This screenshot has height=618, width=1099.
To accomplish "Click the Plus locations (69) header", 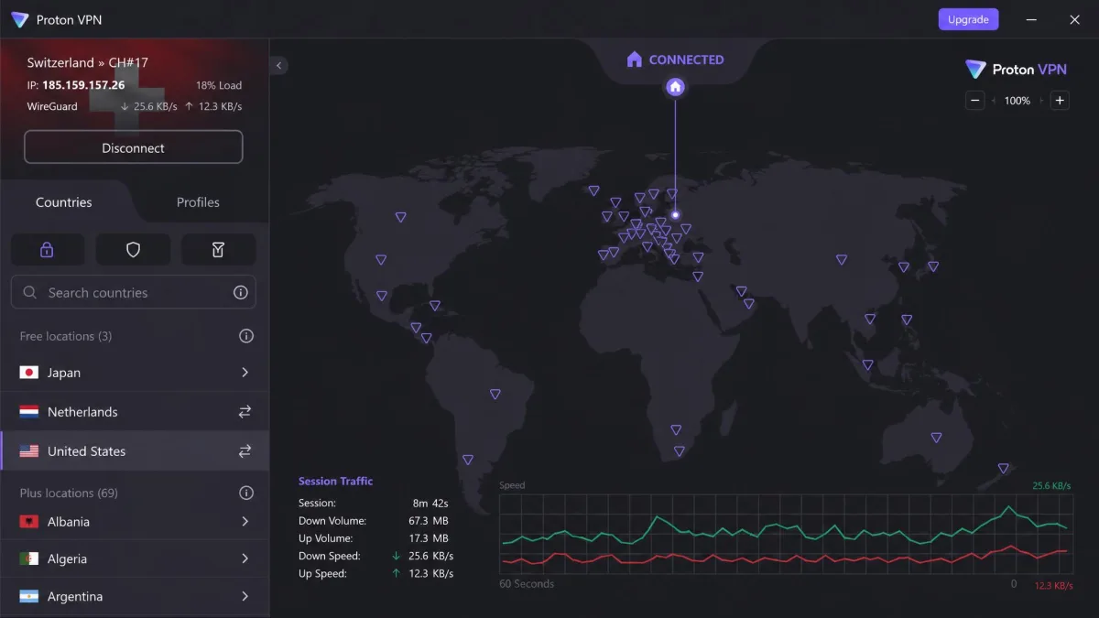I will (69, 493).
